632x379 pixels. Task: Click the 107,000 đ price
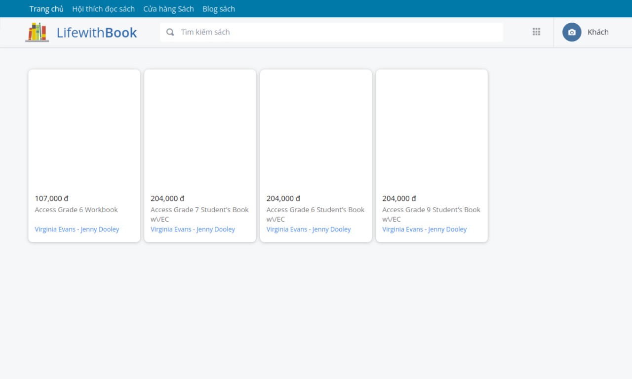coord(51,198)
